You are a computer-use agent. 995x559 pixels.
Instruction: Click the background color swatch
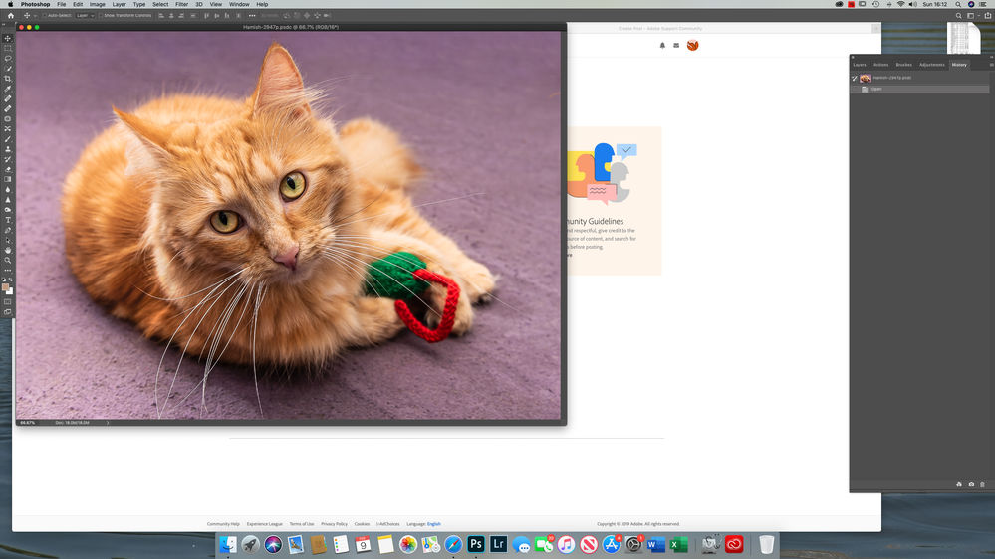10,291
